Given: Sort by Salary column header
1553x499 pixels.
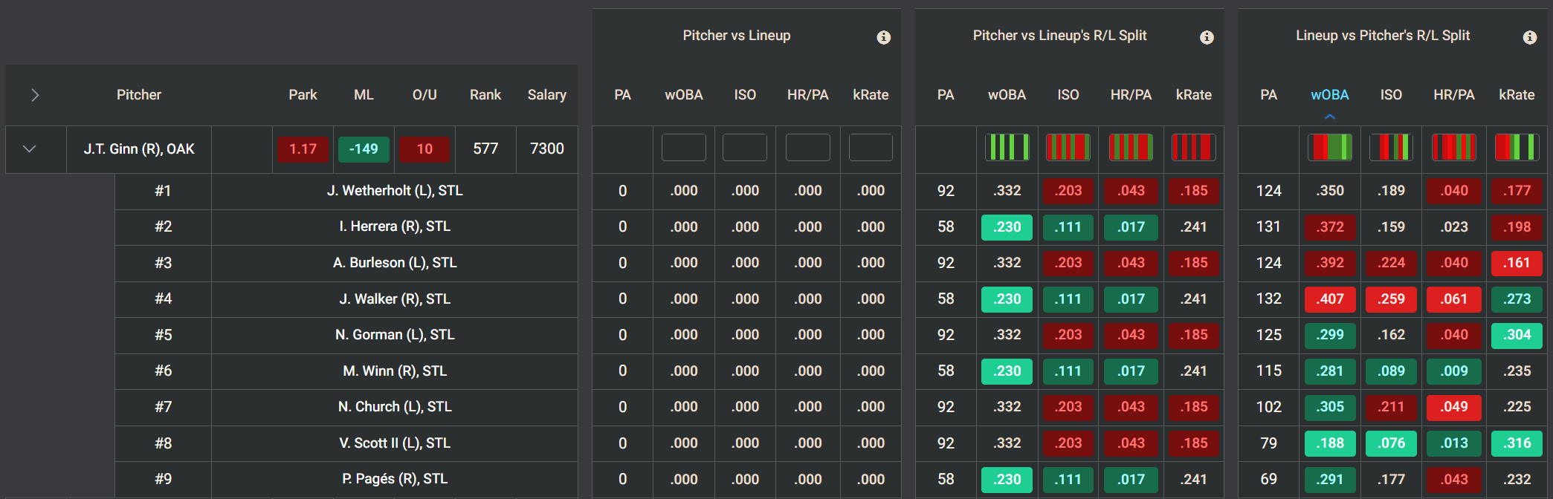Looking at the screenshot, I should point(547,95).
